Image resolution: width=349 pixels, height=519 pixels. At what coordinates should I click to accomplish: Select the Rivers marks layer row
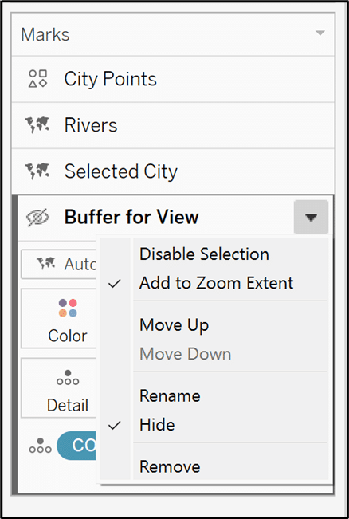coord(173,125)
